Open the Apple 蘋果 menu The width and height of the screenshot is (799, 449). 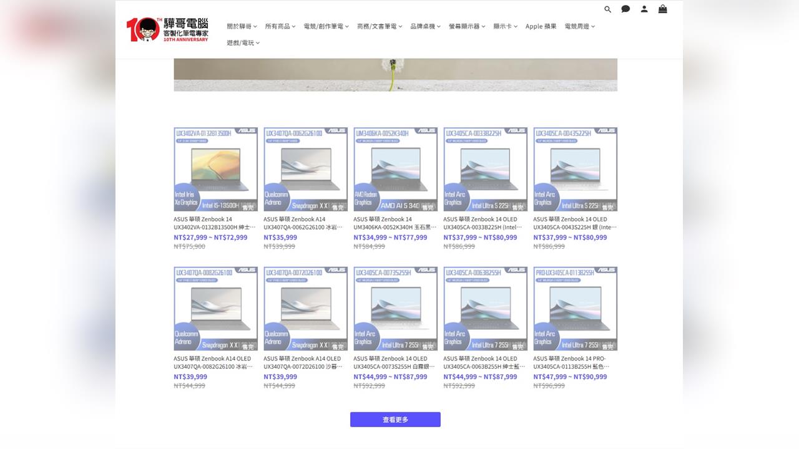541,26
